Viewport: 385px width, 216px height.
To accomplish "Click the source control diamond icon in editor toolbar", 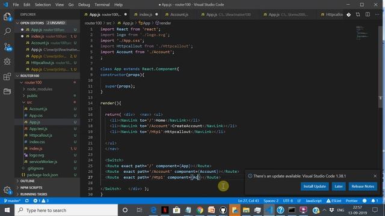I will pos(349,14).
